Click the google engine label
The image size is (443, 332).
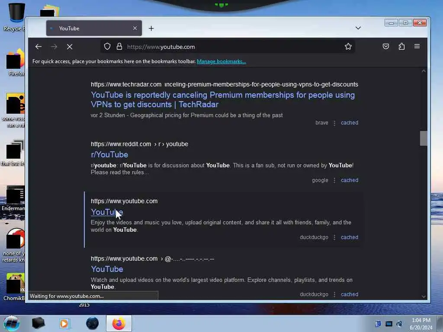pos(320,180)
